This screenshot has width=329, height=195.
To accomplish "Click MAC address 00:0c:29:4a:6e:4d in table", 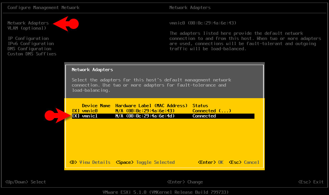I will click(150, 116).
